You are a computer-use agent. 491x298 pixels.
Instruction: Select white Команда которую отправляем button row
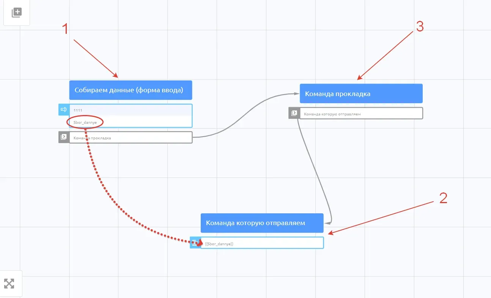pos(361,113)
